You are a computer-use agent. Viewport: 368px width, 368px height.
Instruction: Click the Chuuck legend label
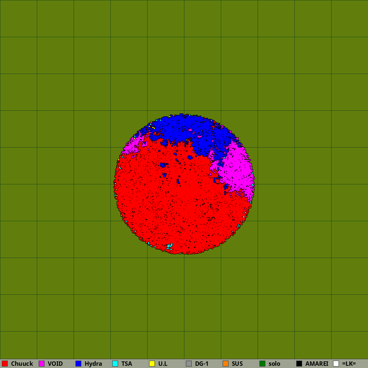coord(22,364)
